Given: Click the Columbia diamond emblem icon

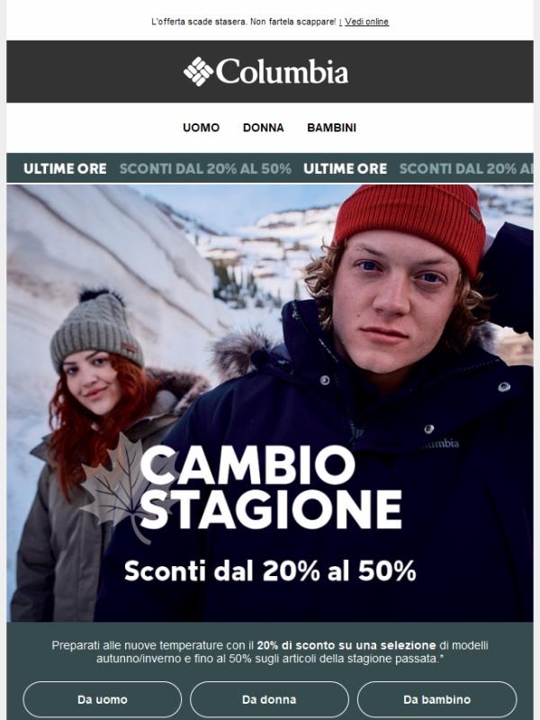Looking at the screenshot, I should click(198, 72).
